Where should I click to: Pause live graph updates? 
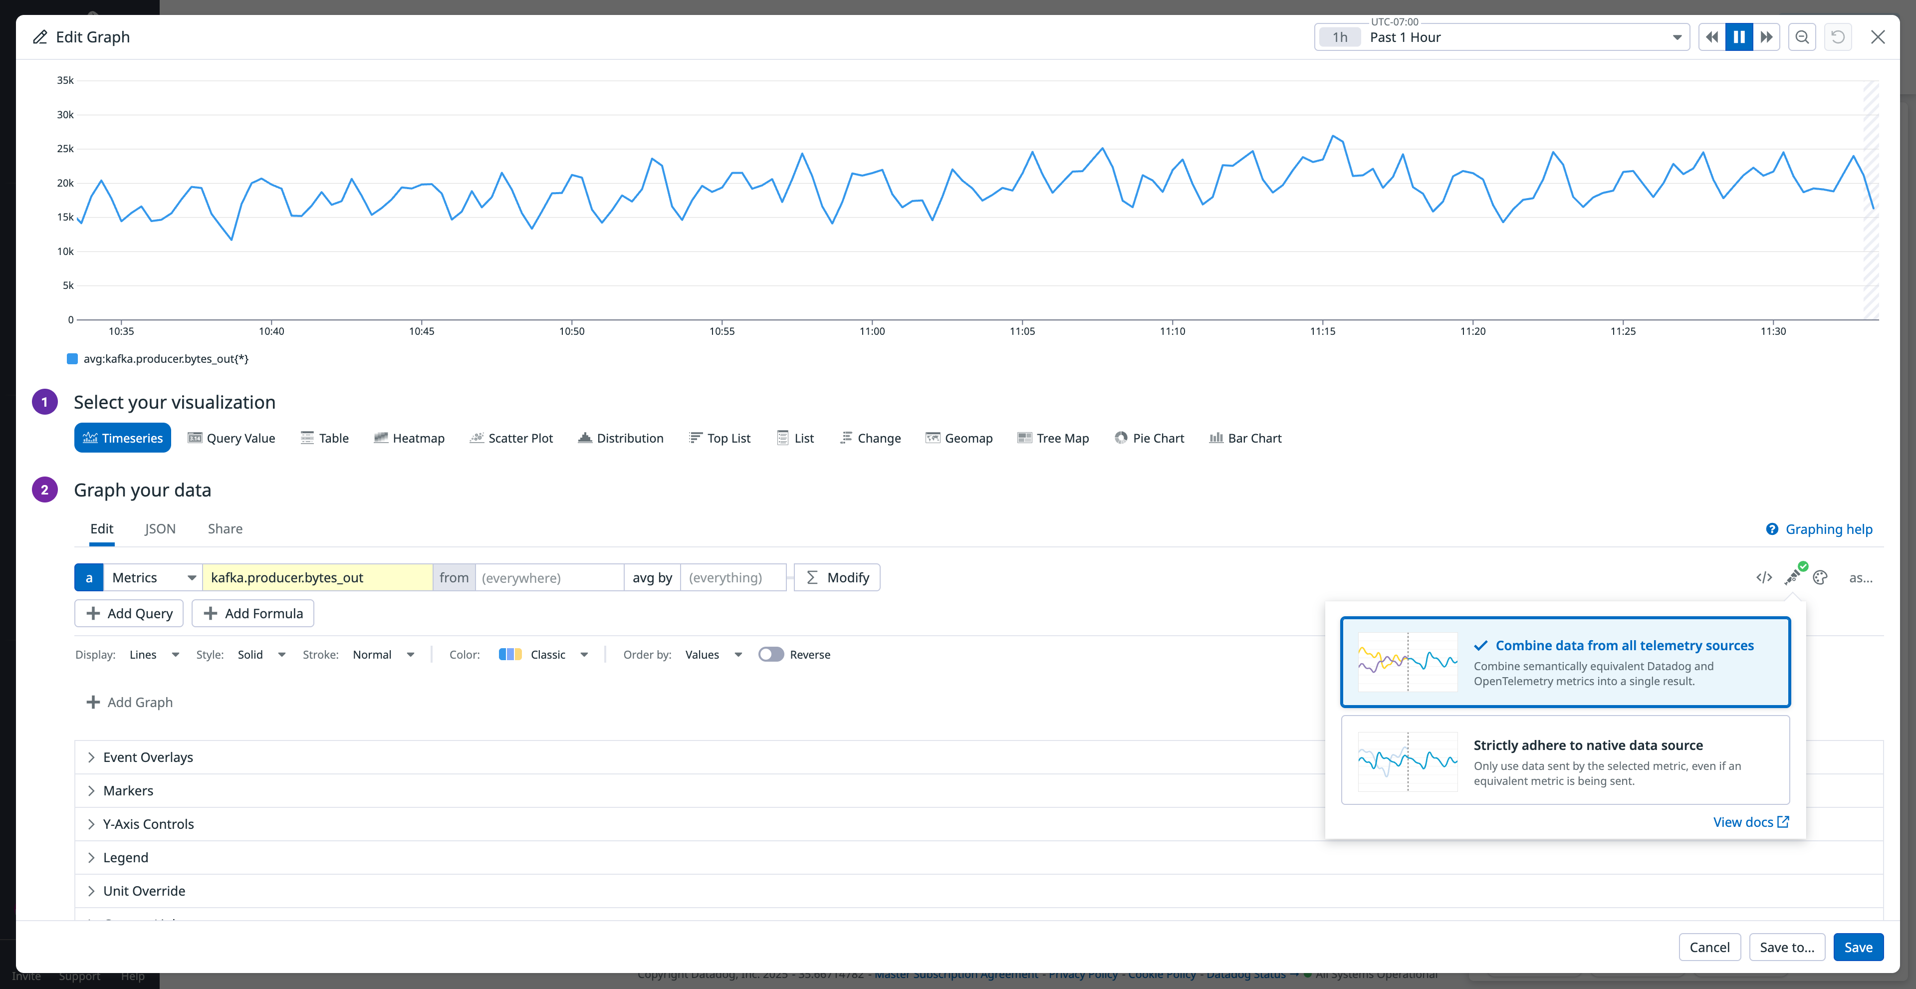(1739, 36)
